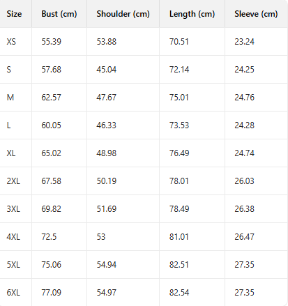Select shoulder value 53 in 4XL row

pyautogui.click(x=101, y=237)
